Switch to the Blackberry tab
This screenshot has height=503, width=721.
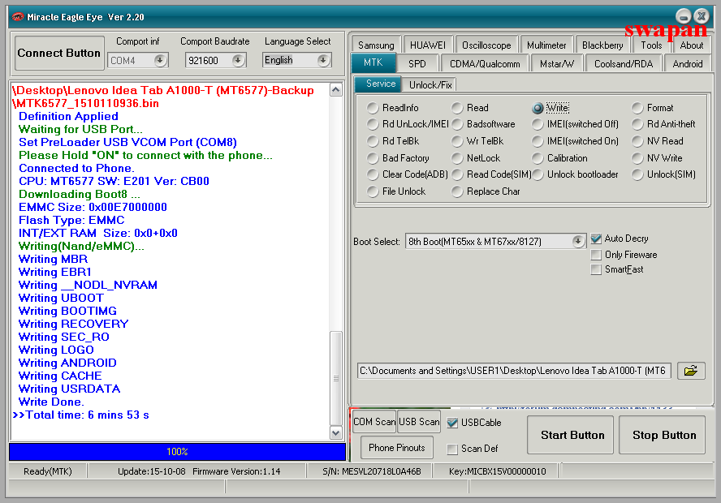point(602,45)
